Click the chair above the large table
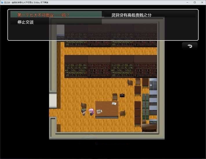This screenshot has width=206, height=159. point(115,97)
